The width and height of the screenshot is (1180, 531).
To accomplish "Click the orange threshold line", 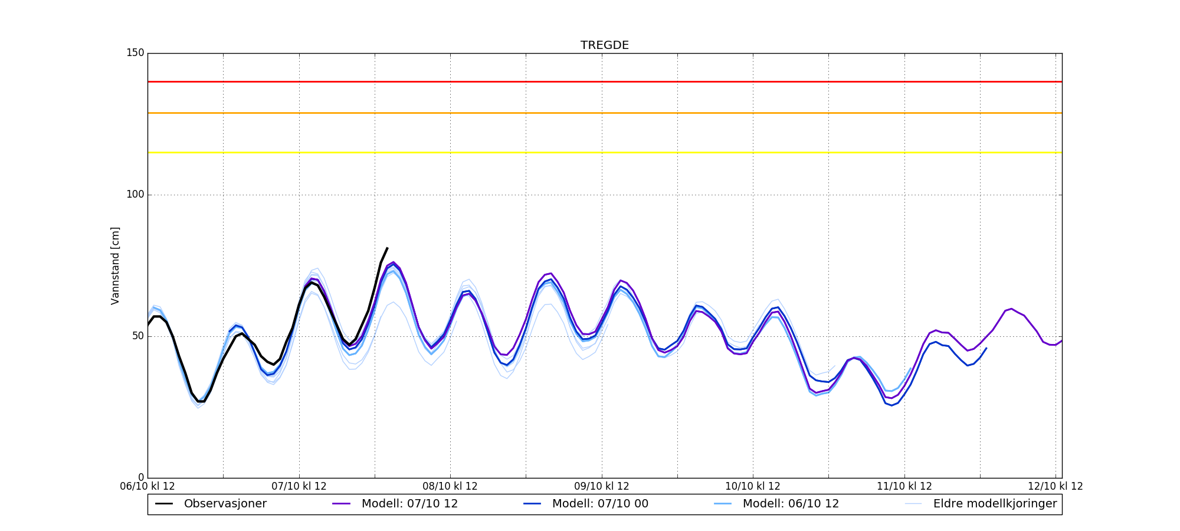I will (605, 113).
